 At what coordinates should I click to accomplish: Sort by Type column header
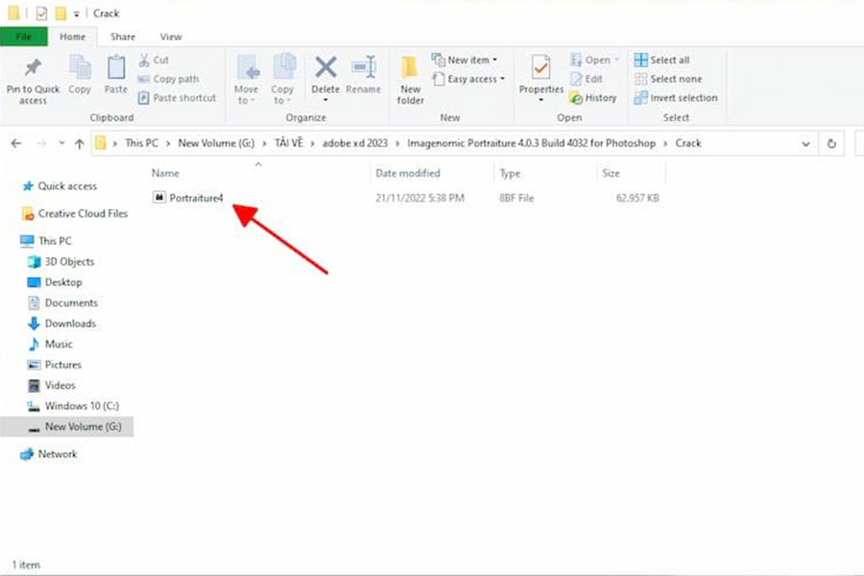tap(510, 173)
